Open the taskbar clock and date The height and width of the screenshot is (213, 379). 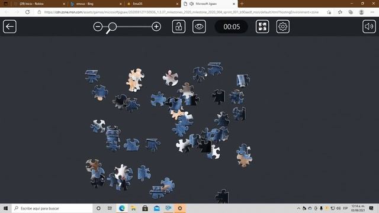pos(358,208)
